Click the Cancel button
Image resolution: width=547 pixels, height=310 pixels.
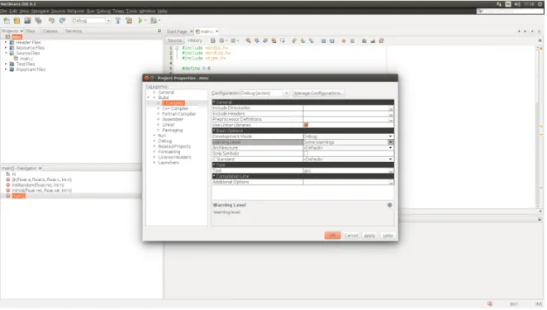click(351, 236)
